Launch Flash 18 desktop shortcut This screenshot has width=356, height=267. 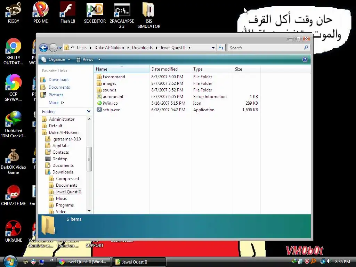click(68, 13)
